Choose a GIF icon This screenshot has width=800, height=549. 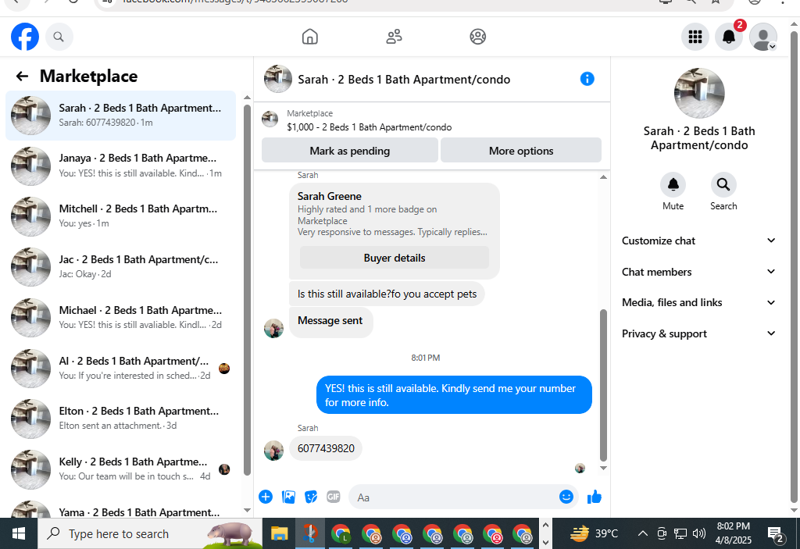tap(333, 497)
